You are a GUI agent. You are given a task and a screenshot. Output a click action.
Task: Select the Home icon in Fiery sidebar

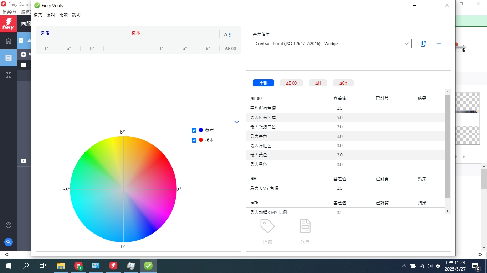tap(8, 41)
